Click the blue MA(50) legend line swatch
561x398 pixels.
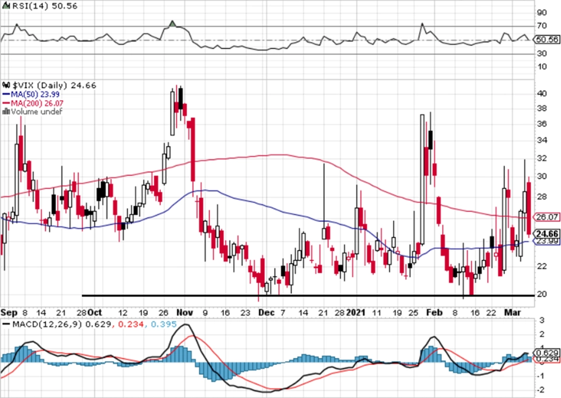pyautogui.click(x=6, y=94)
